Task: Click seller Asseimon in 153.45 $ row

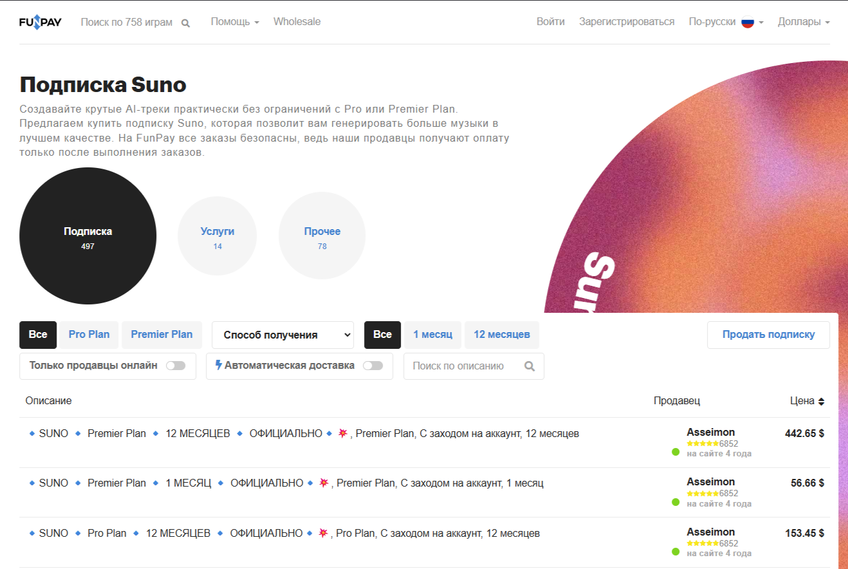Action: (710, 532)
